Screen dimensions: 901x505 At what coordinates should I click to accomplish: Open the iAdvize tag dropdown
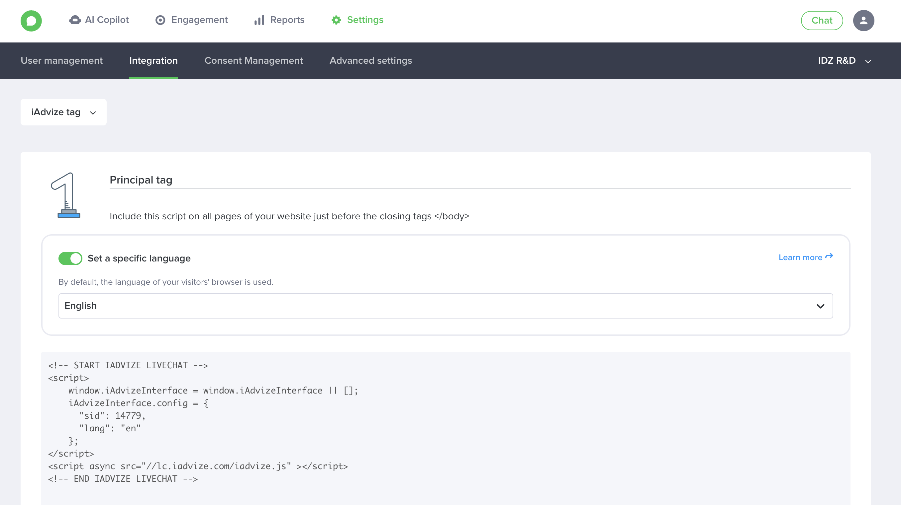point(64,112)
